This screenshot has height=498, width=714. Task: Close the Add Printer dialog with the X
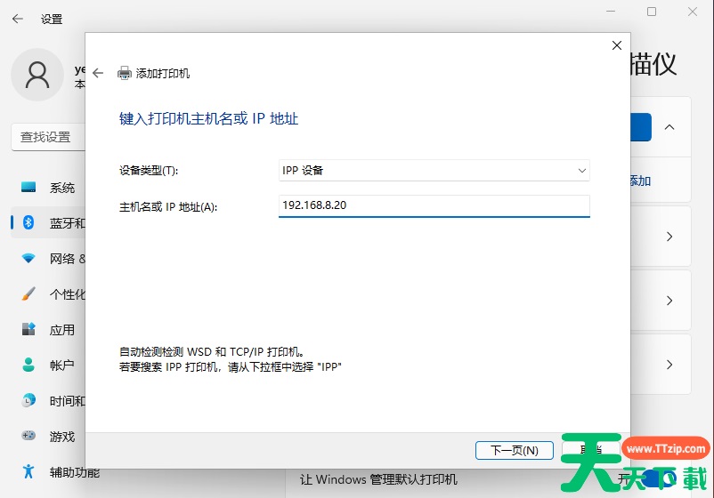617,45
